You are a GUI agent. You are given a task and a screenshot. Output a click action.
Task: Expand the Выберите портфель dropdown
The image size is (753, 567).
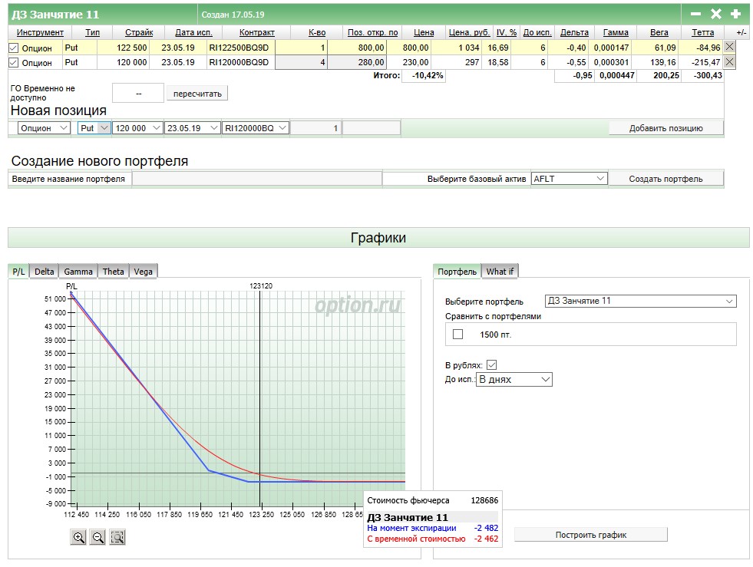coord(640,302)
